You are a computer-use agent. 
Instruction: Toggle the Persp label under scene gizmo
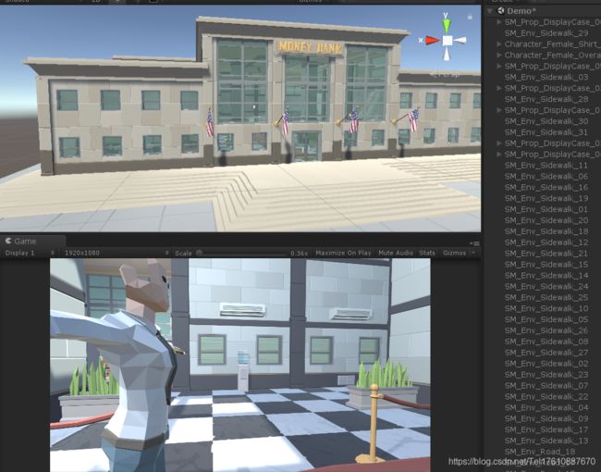[x=445, y=74]
